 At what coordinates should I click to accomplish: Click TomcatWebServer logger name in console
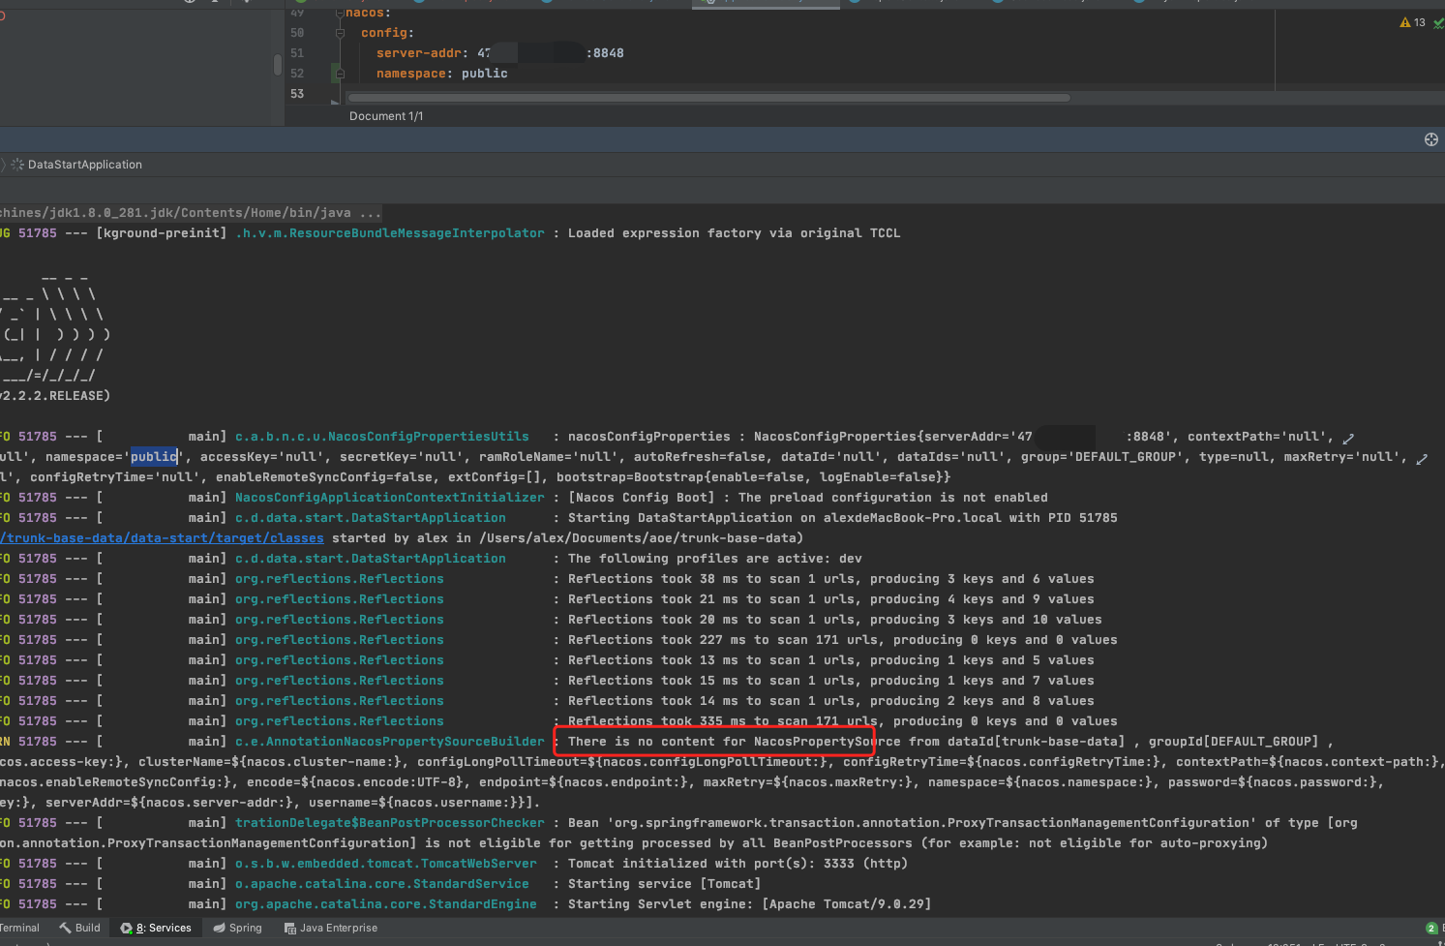386,864
